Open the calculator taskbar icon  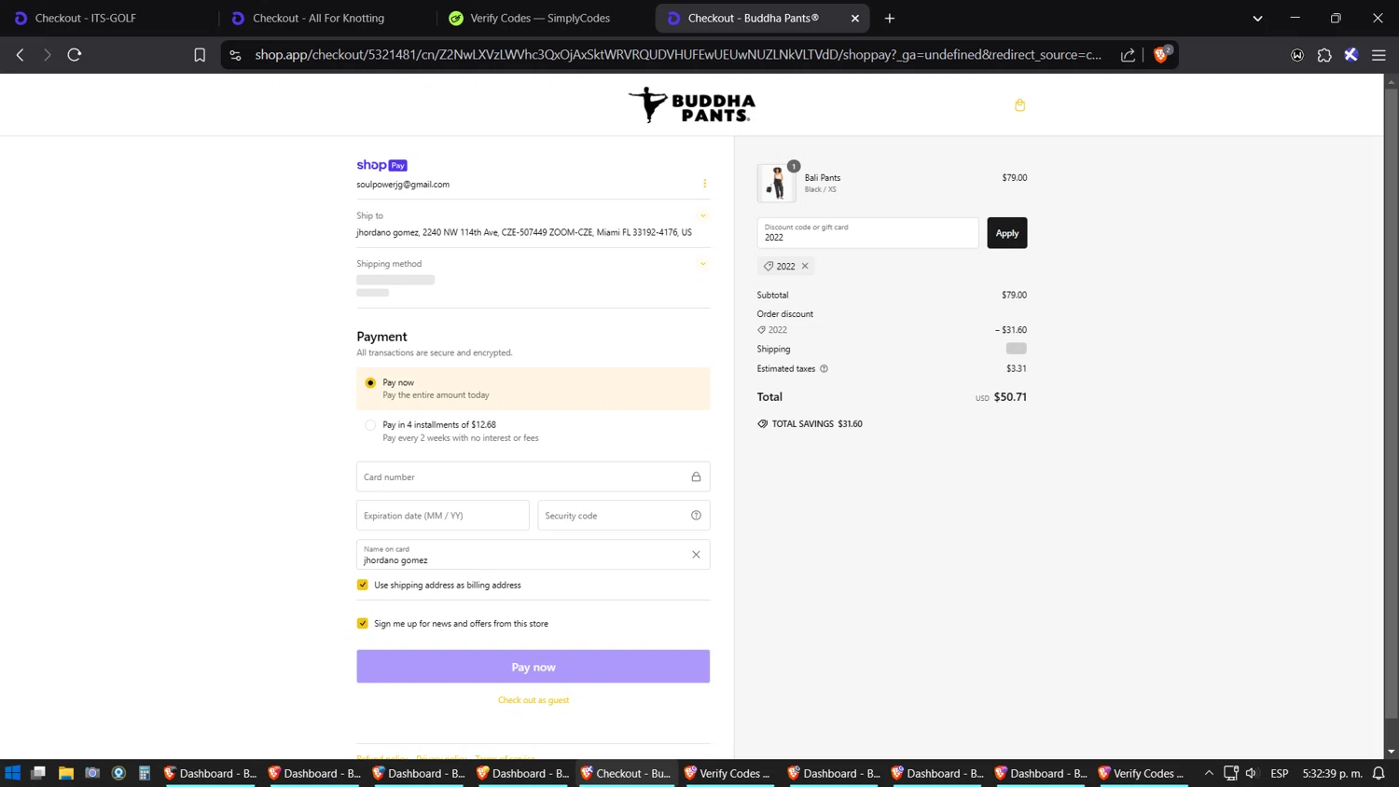coord(145,773)
